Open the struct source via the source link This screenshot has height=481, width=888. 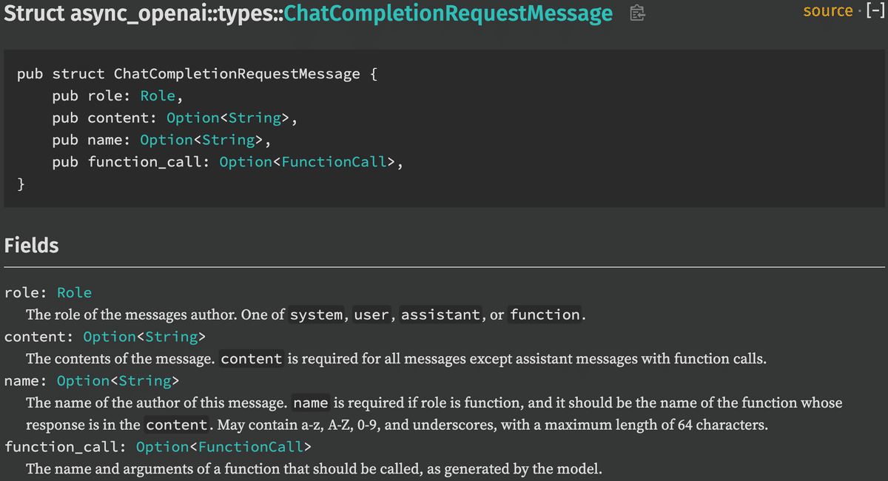(x=828, y=11)
